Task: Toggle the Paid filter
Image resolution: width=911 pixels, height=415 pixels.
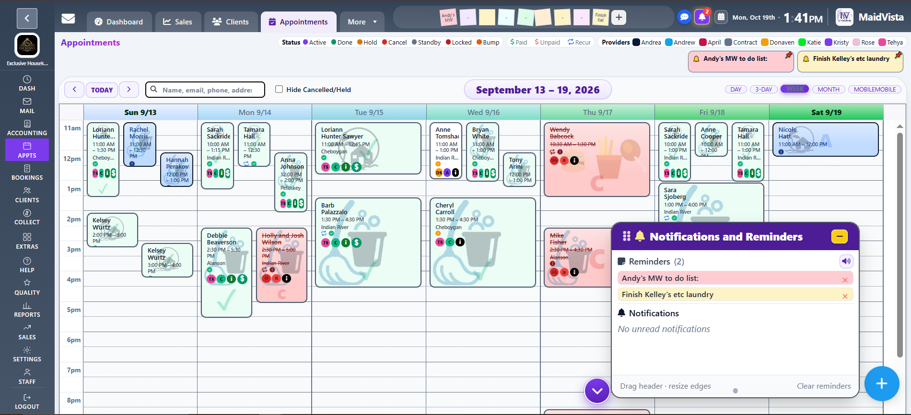Action: pos(519,42)
